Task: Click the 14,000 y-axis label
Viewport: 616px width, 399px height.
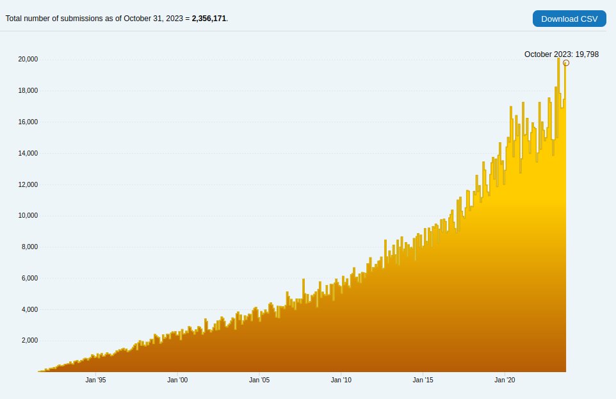Action: [x=28, y=153]
